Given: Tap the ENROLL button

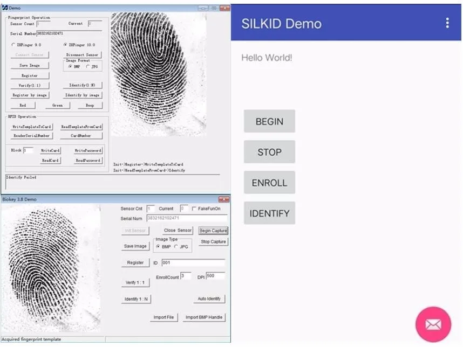Looking at the screenshot, I should click(x=269, y=183).
